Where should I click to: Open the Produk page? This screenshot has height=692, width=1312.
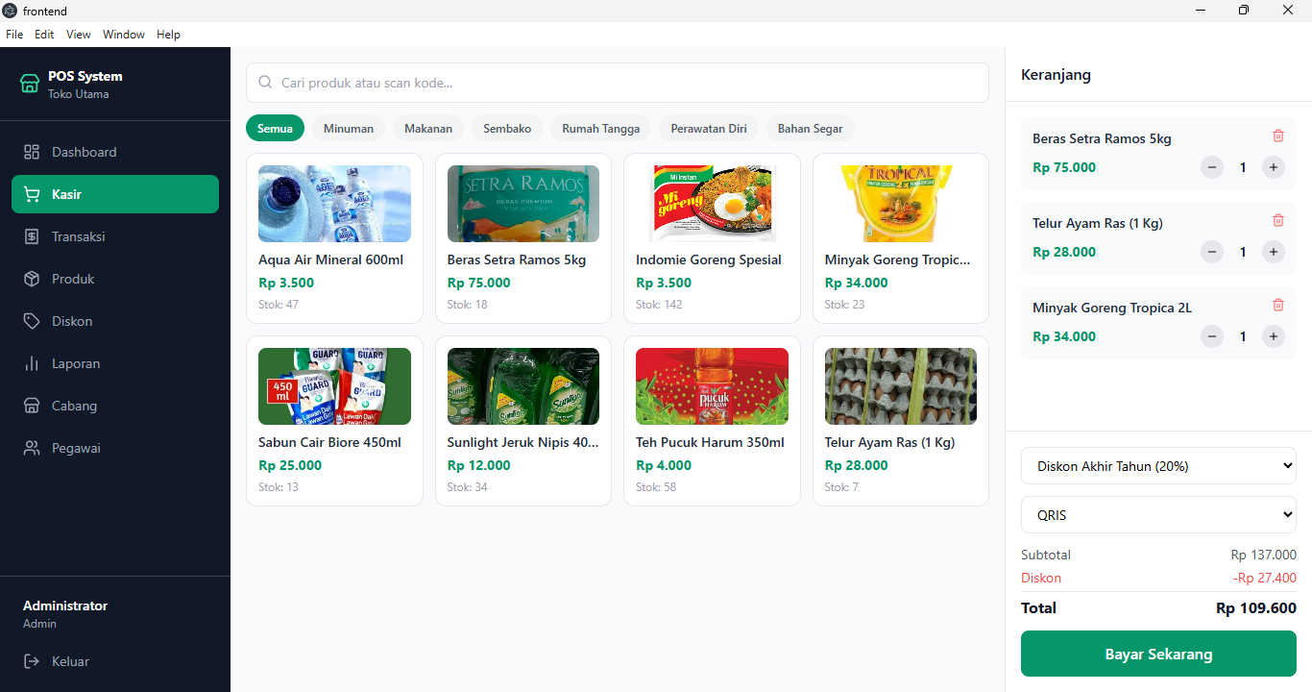click(115, 279)
